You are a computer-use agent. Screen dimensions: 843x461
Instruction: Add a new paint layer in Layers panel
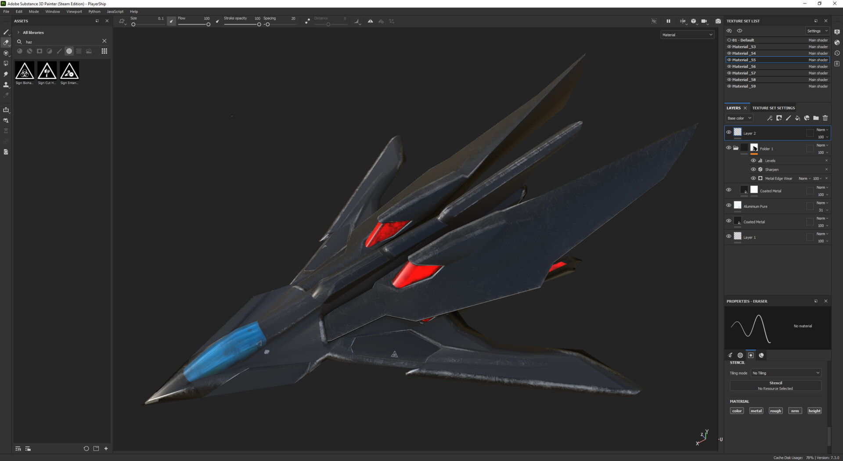[789, 118]
